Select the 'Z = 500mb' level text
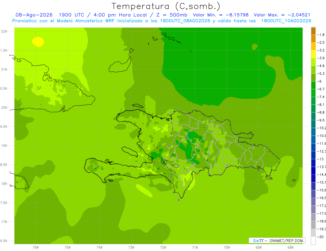This screenshot has width=326, height=251. pyautogui.click(x=171, y=15)
